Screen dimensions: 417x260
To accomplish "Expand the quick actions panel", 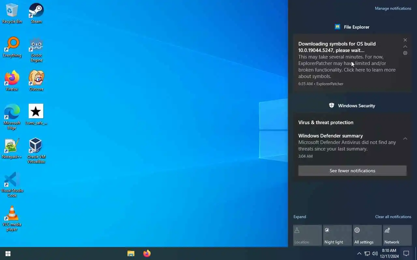I will tap(300, 217).
